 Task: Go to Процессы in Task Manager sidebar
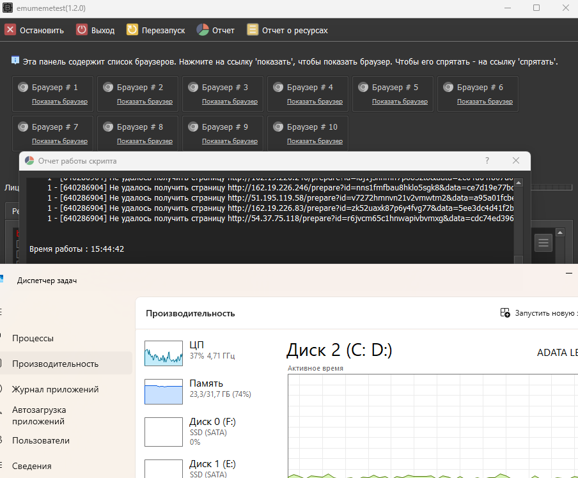click(43, 338)
